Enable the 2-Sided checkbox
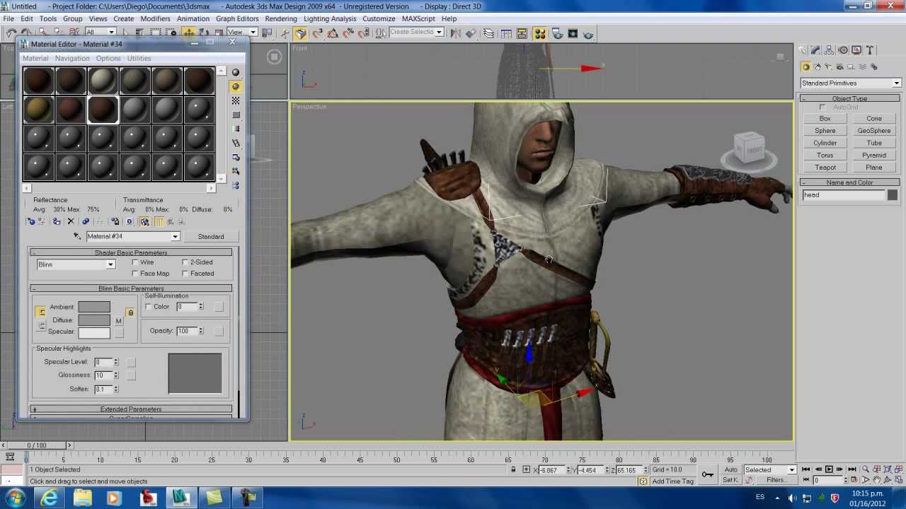The height and width of the screenshot is (509, 906). point(185,262)
